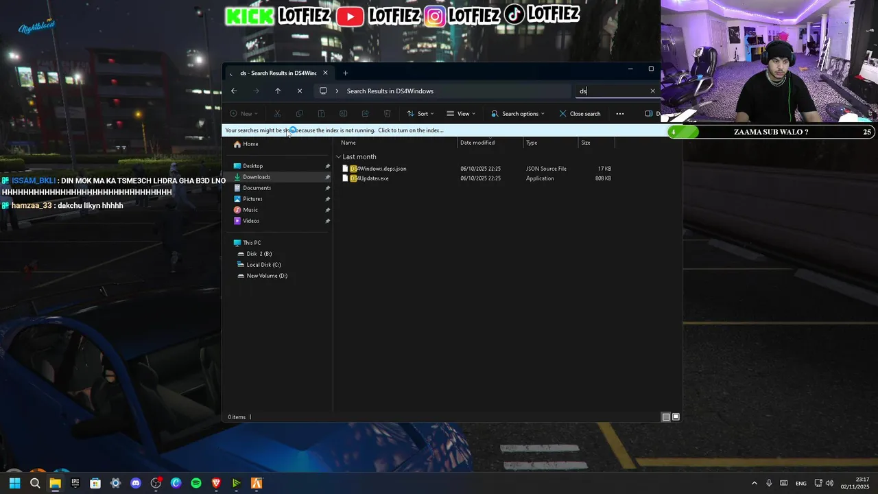Open the New dropdown menu
This screenshot has height=494, width=878.
(244, 113)
